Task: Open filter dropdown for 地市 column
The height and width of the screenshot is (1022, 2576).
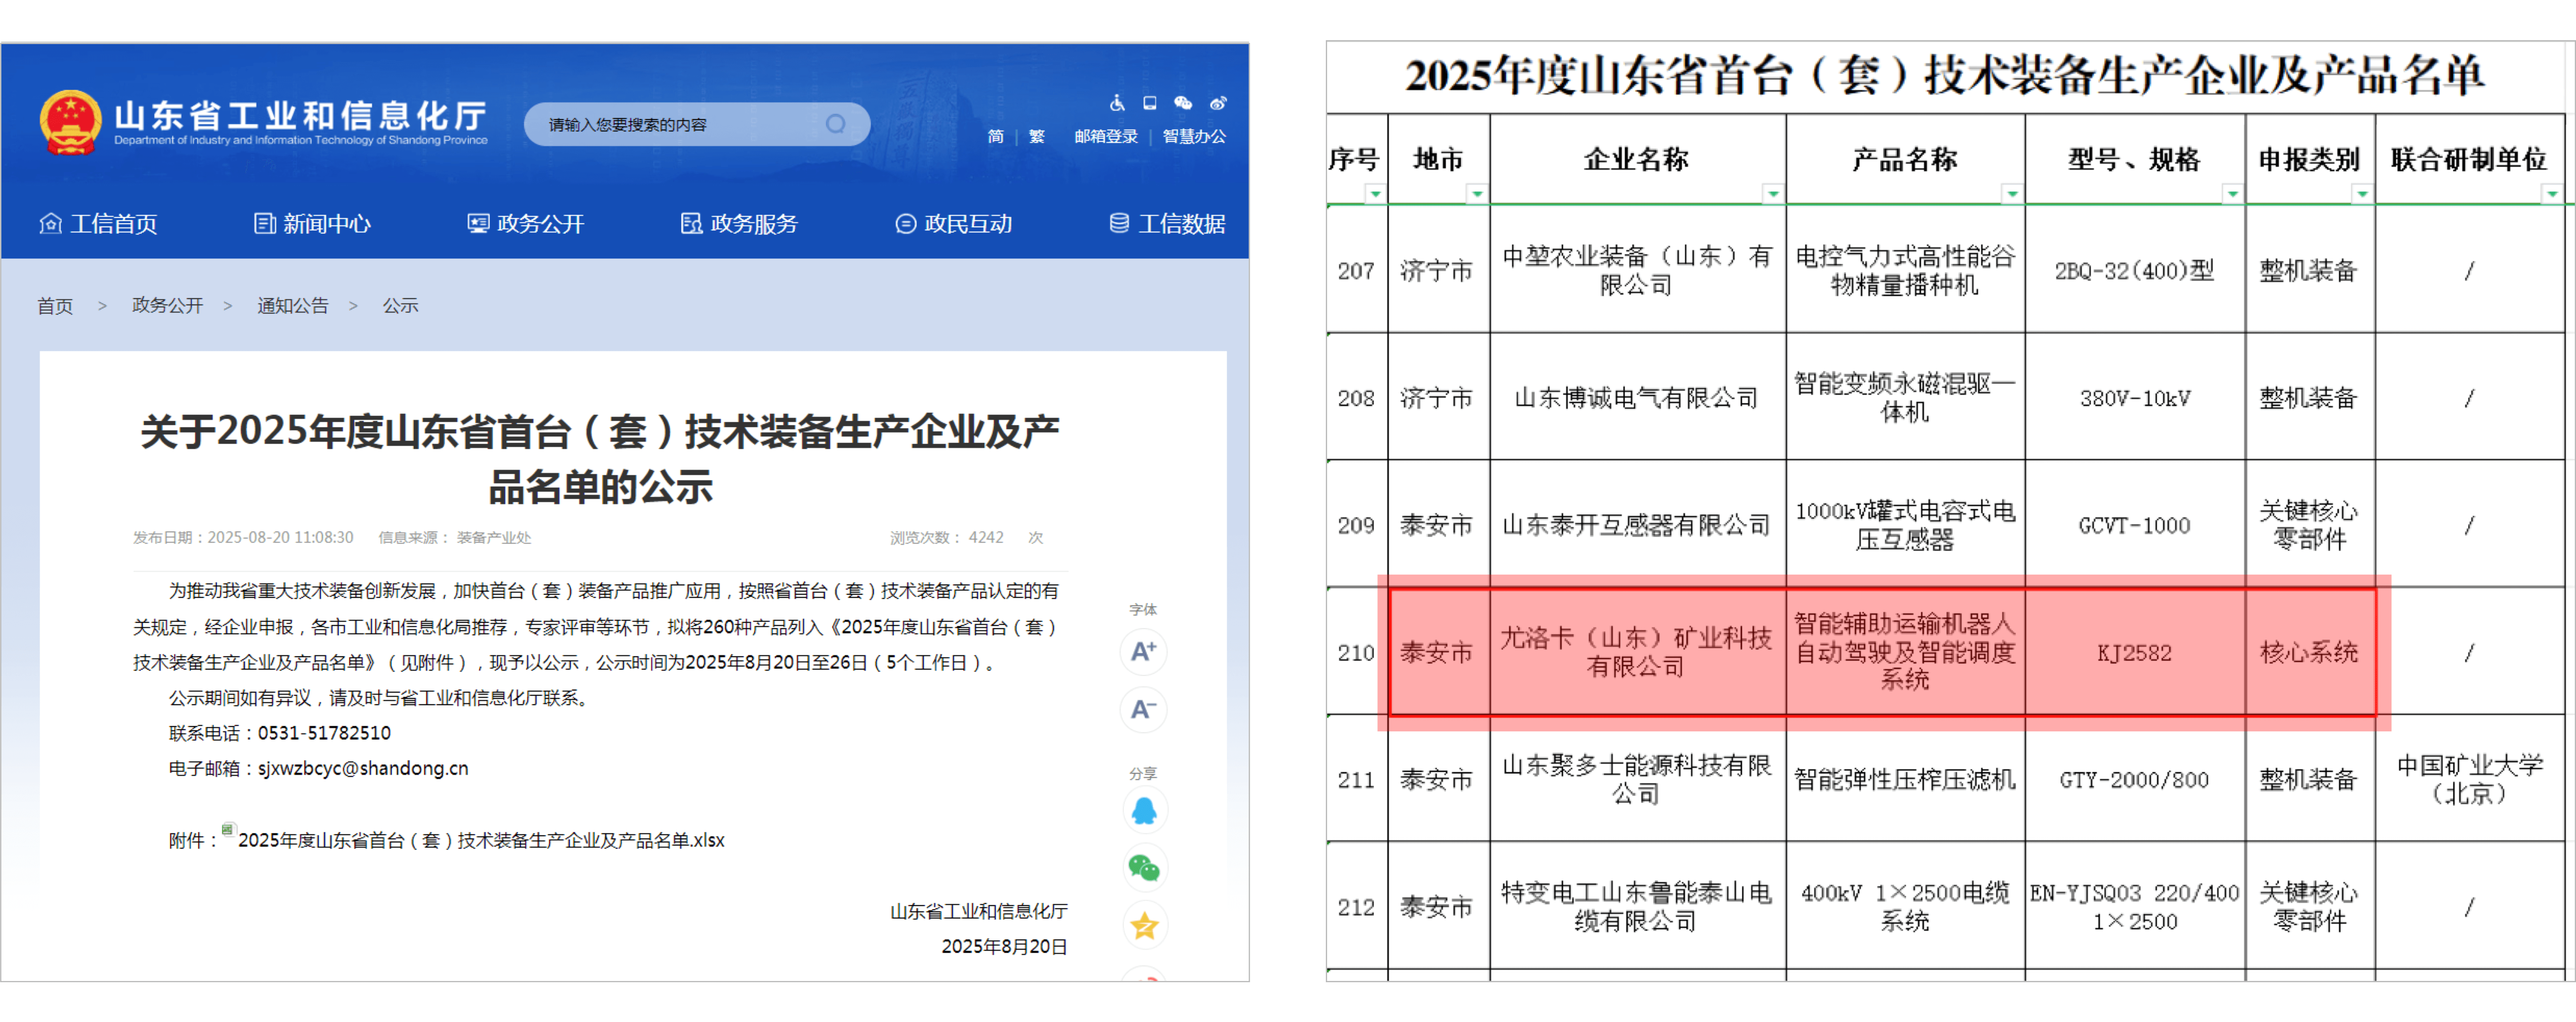Action: click(x=1476, y=193)
